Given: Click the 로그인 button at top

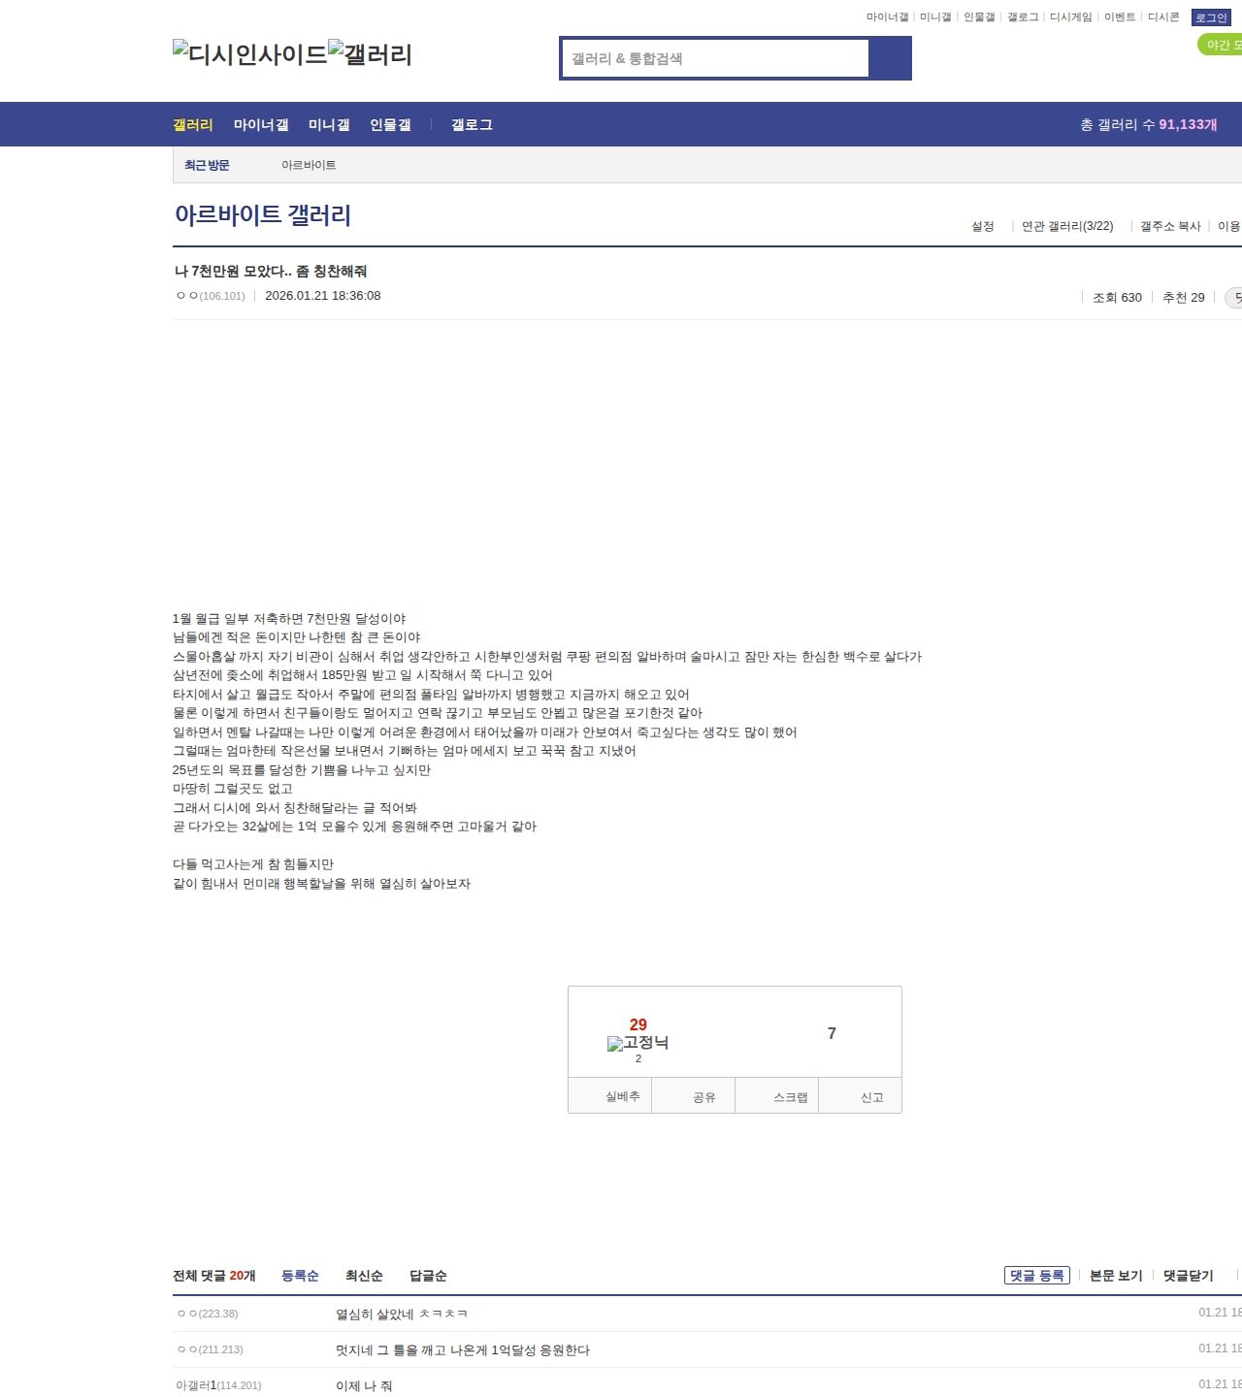Looking at the screenshot, I should (x=1210, y=17).
